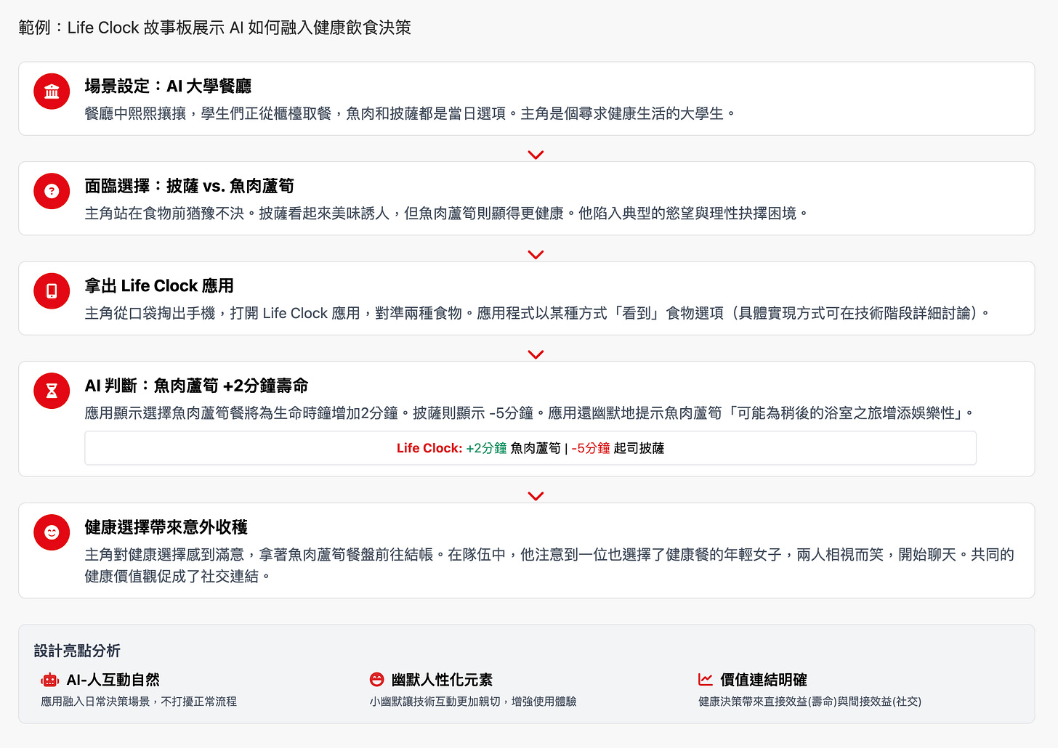Click the paragraph starting 餐廳中熙熙攘攘
Viewport: 1058px width, 748px height.
411,113
